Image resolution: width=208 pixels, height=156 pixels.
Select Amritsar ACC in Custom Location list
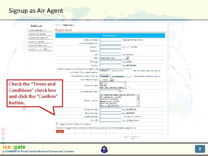109,99
